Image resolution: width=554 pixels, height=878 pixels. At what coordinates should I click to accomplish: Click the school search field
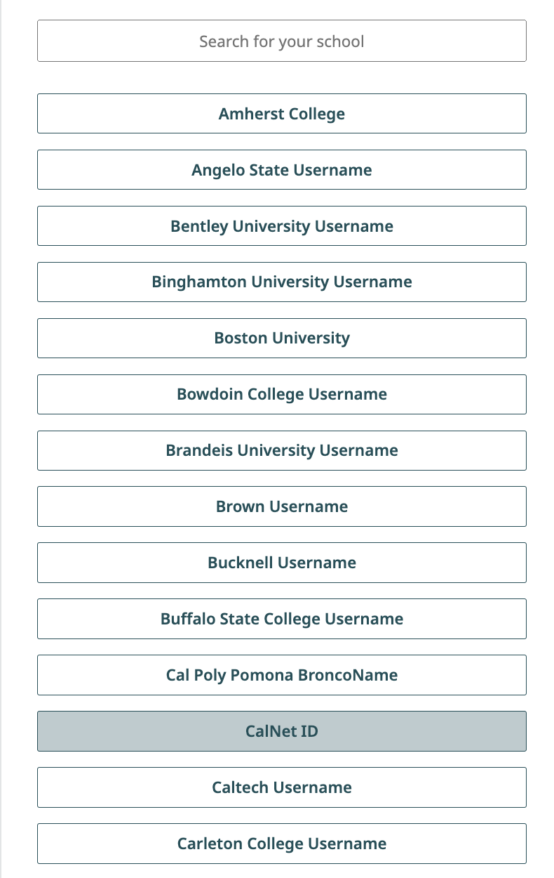[281, 41]
